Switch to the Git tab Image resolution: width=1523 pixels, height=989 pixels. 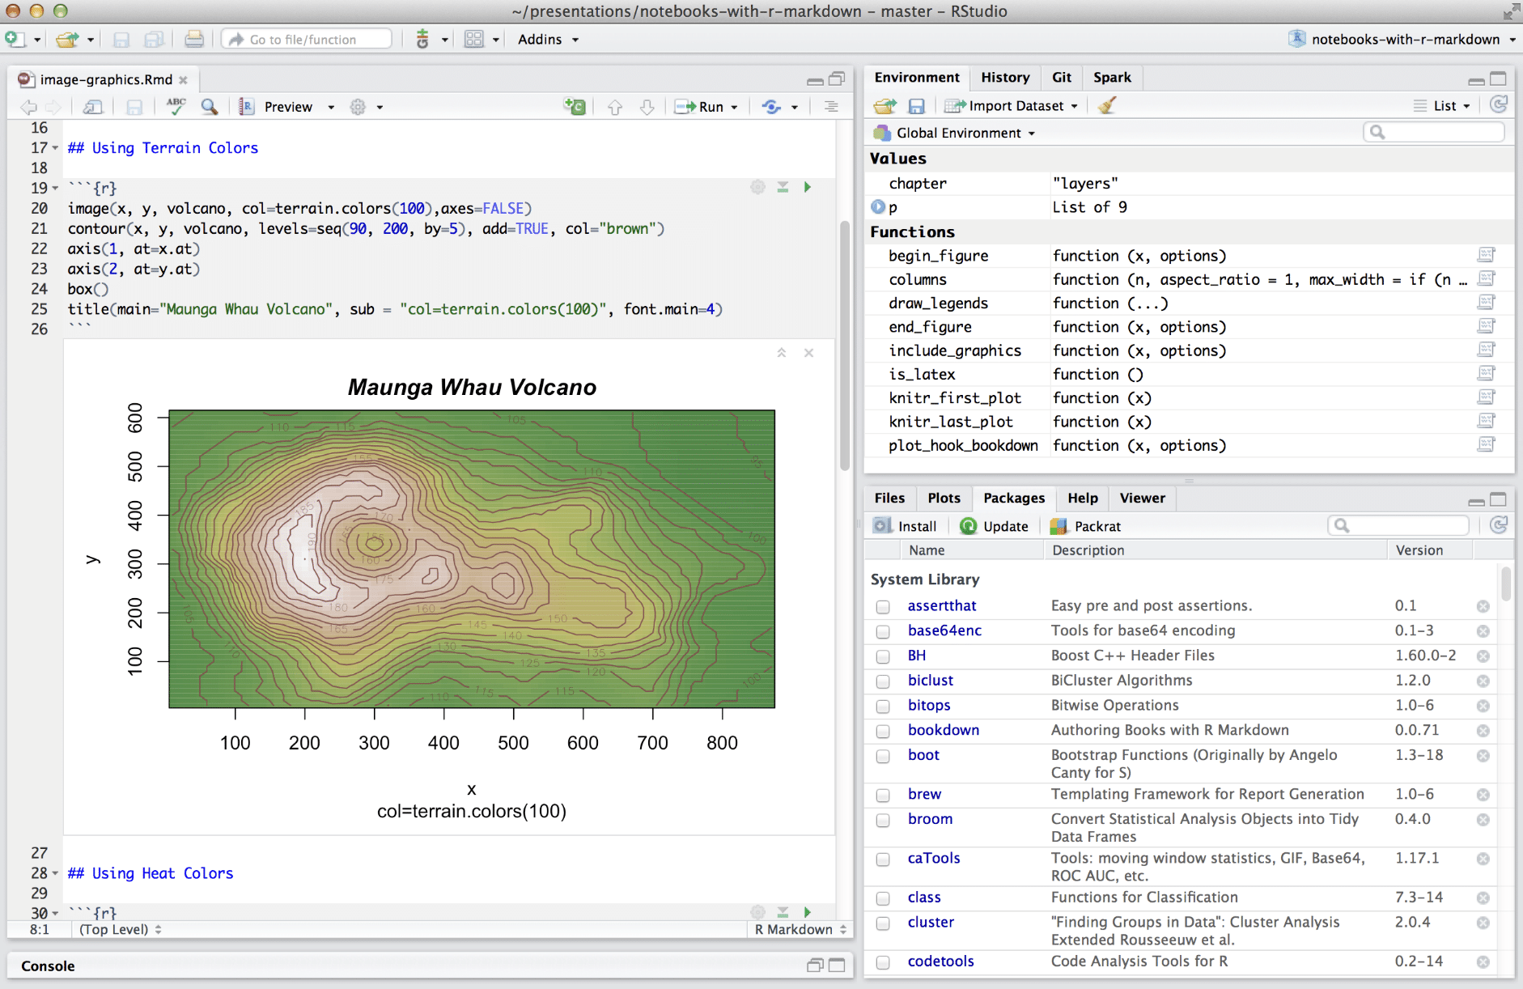pyautogui.click(x=1062, y=78)
